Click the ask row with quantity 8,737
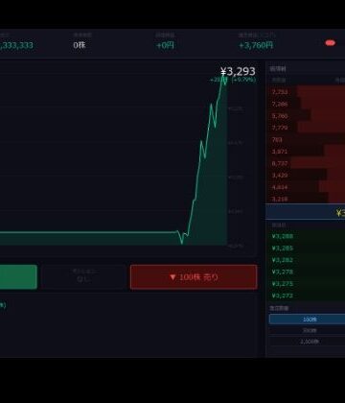345x403 pixels. (x=306, y=163)
